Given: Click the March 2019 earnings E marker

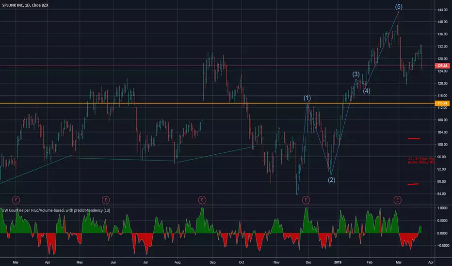Looking at the screenshot, I should point(398,200).
